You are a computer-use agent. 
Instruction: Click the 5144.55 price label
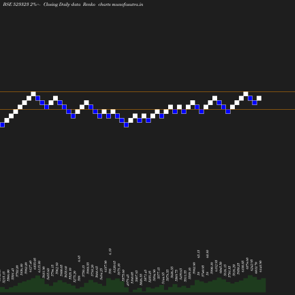point(163,278)
